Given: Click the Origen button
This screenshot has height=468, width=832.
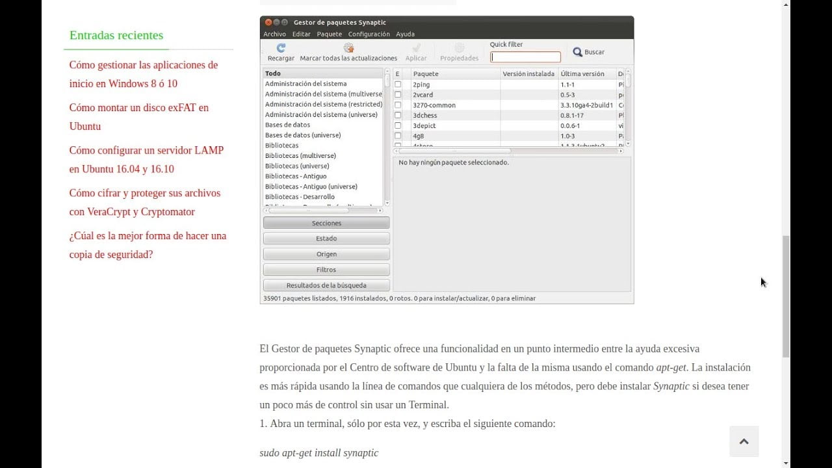Looking at the screenshot, I should tap(326, 254).
